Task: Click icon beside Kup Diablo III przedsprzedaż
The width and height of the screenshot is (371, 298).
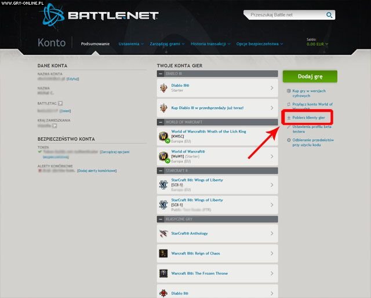Action: (163, 108)
